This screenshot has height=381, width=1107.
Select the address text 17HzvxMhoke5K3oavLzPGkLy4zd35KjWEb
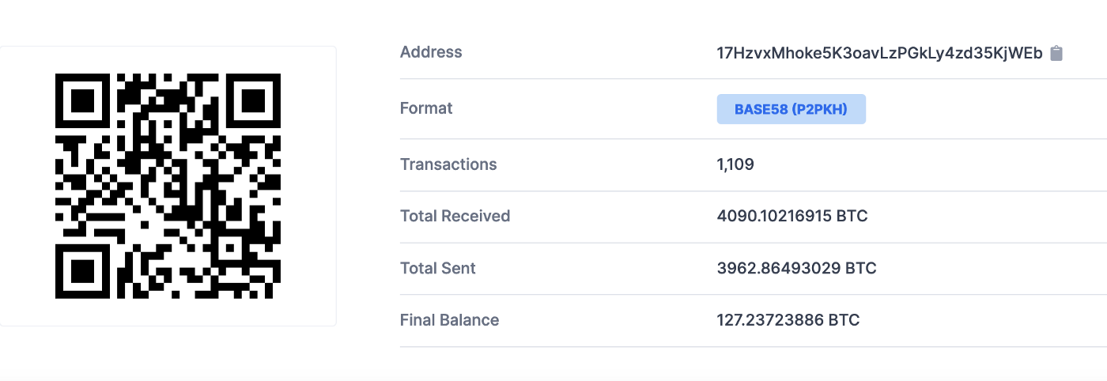pos(879,54)
